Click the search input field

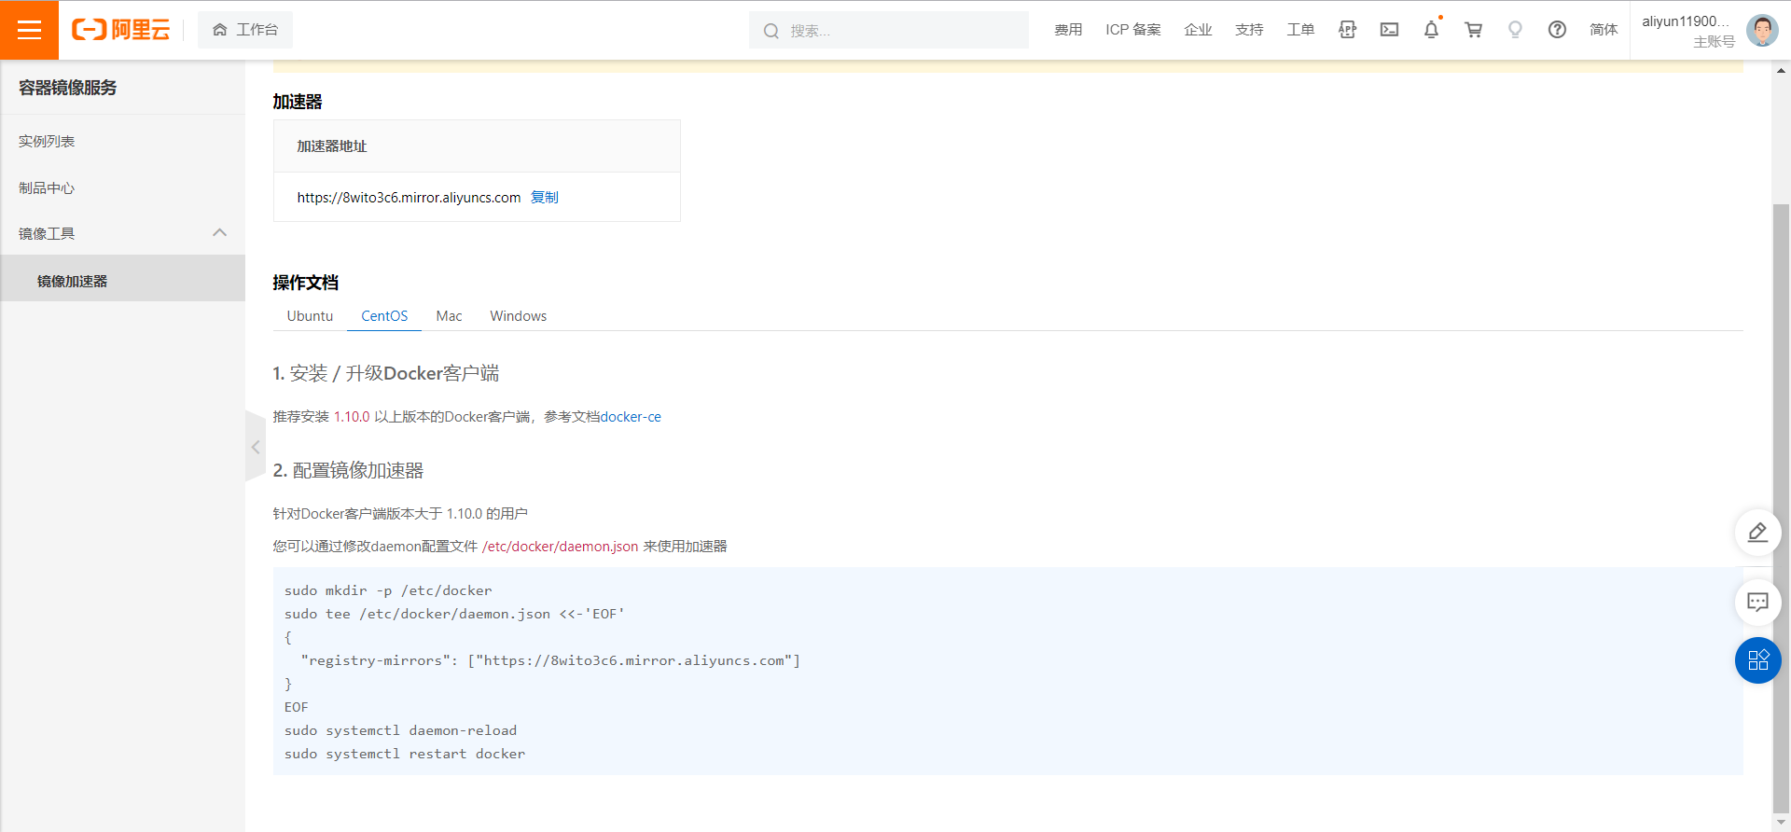pos(889,30)
